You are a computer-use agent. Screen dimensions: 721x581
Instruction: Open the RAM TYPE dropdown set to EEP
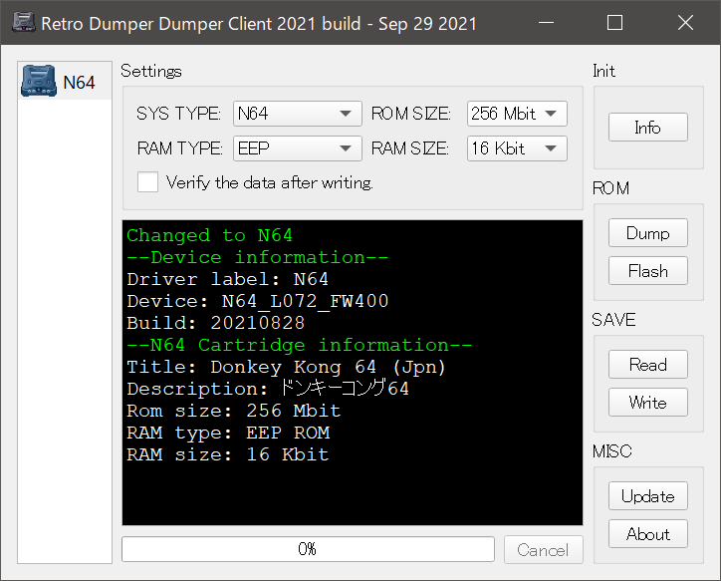[297, 148]
